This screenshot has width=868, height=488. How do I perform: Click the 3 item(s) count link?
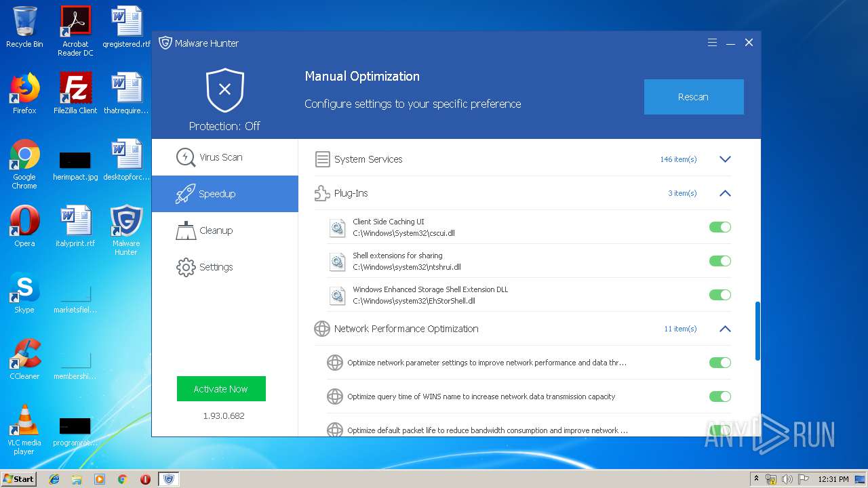point(682,193)
